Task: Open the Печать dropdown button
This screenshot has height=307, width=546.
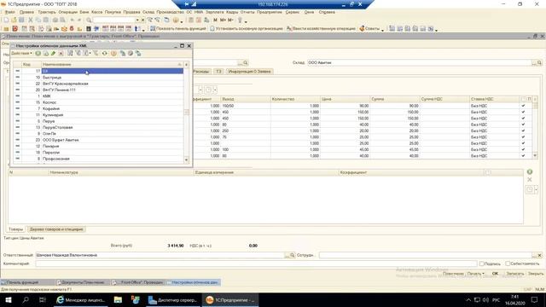Action: pyautogui.click(x=476, y=274)
